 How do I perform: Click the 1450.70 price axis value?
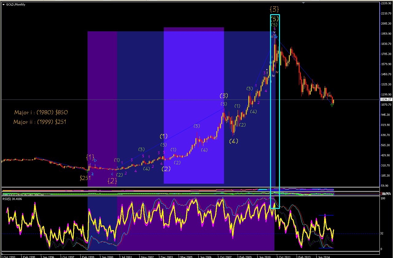point(386,74)
